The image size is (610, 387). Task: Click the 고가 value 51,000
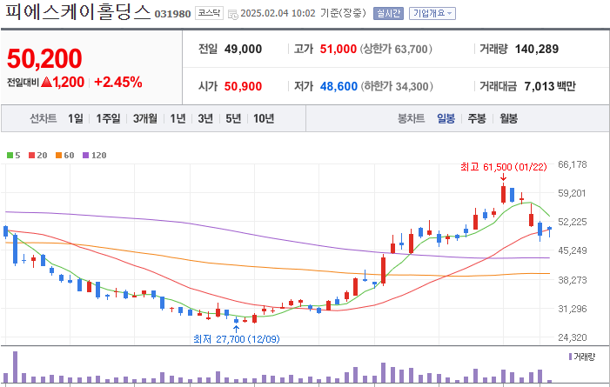coord(339,49)
